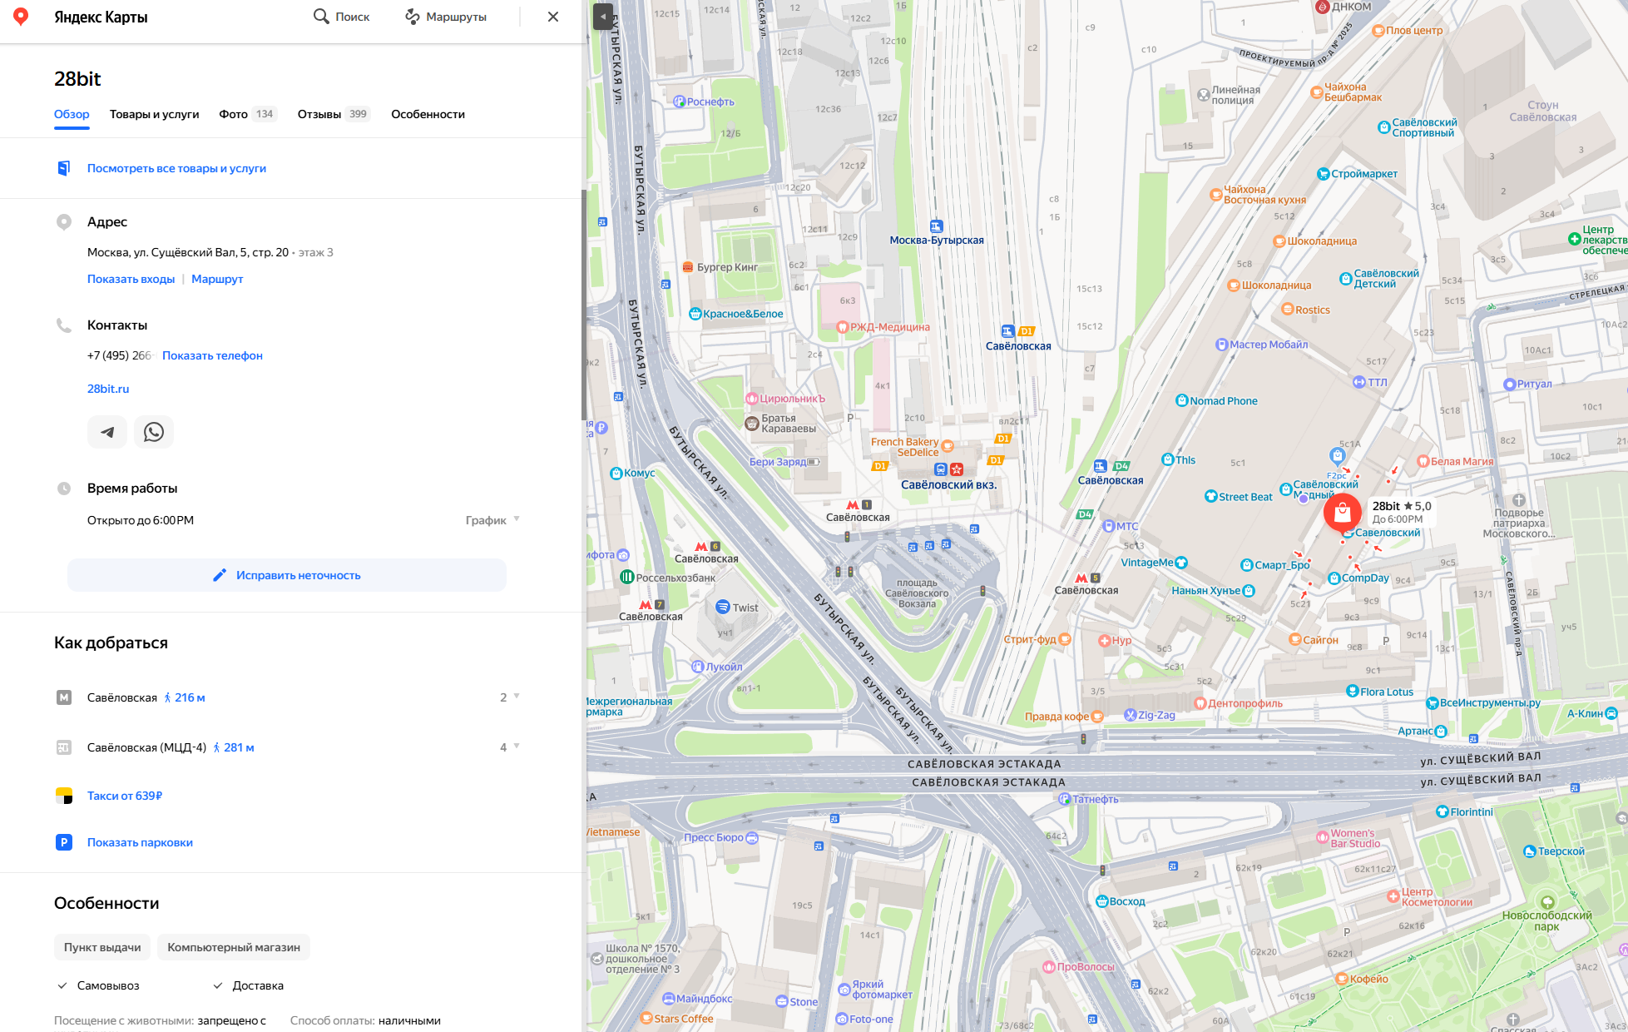The image size is (1628, 1032).
Task: Open the 28bit.ru website link
Action: coord(108,389)
